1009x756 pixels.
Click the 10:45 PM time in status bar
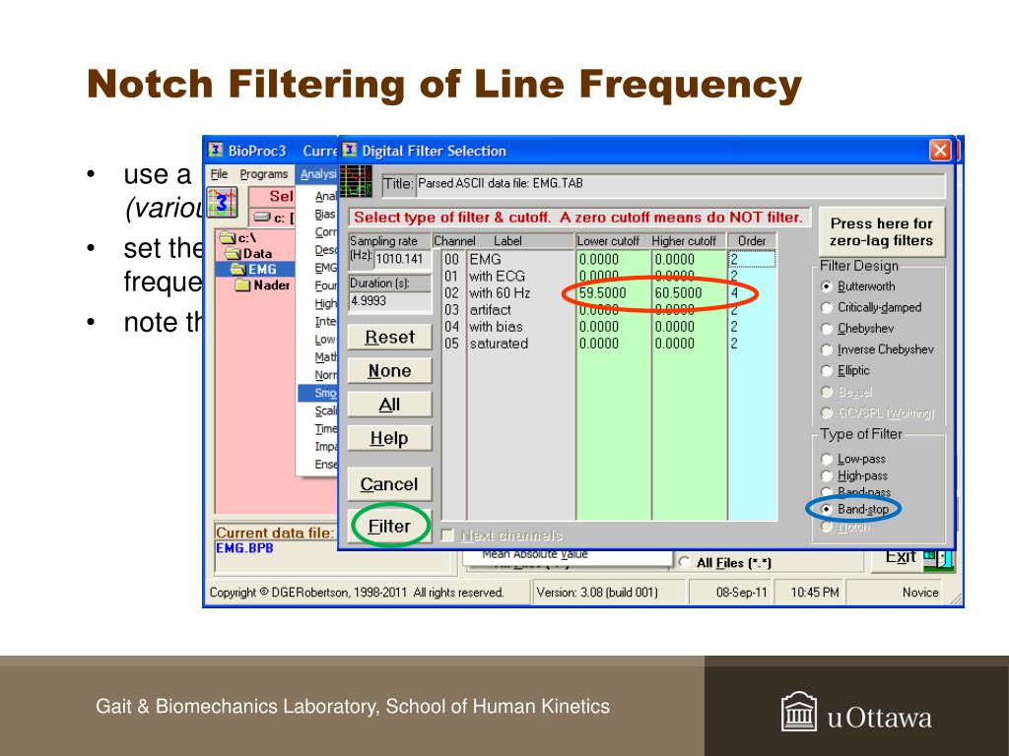815,592
